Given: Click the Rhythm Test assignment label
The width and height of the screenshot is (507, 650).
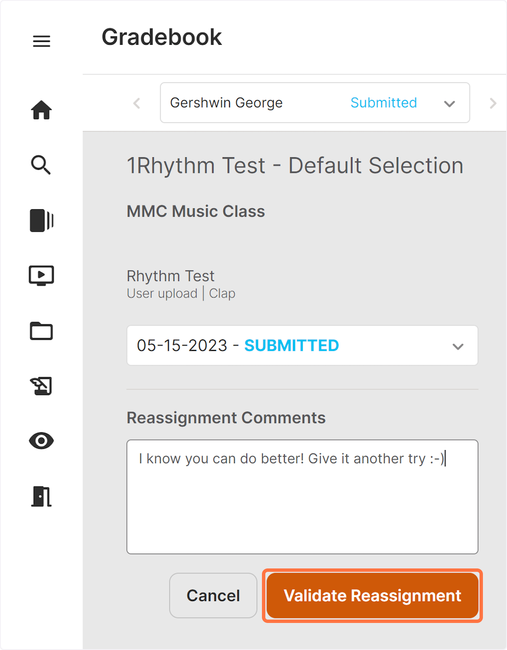Looking at the screenshot, I should (x=171, y=276).
